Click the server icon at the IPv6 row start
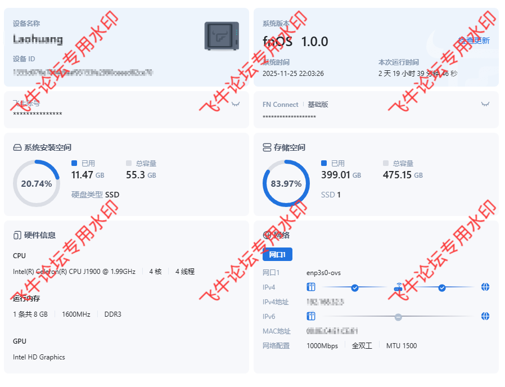This screenshot has width=505, height=387. point(312,316)
